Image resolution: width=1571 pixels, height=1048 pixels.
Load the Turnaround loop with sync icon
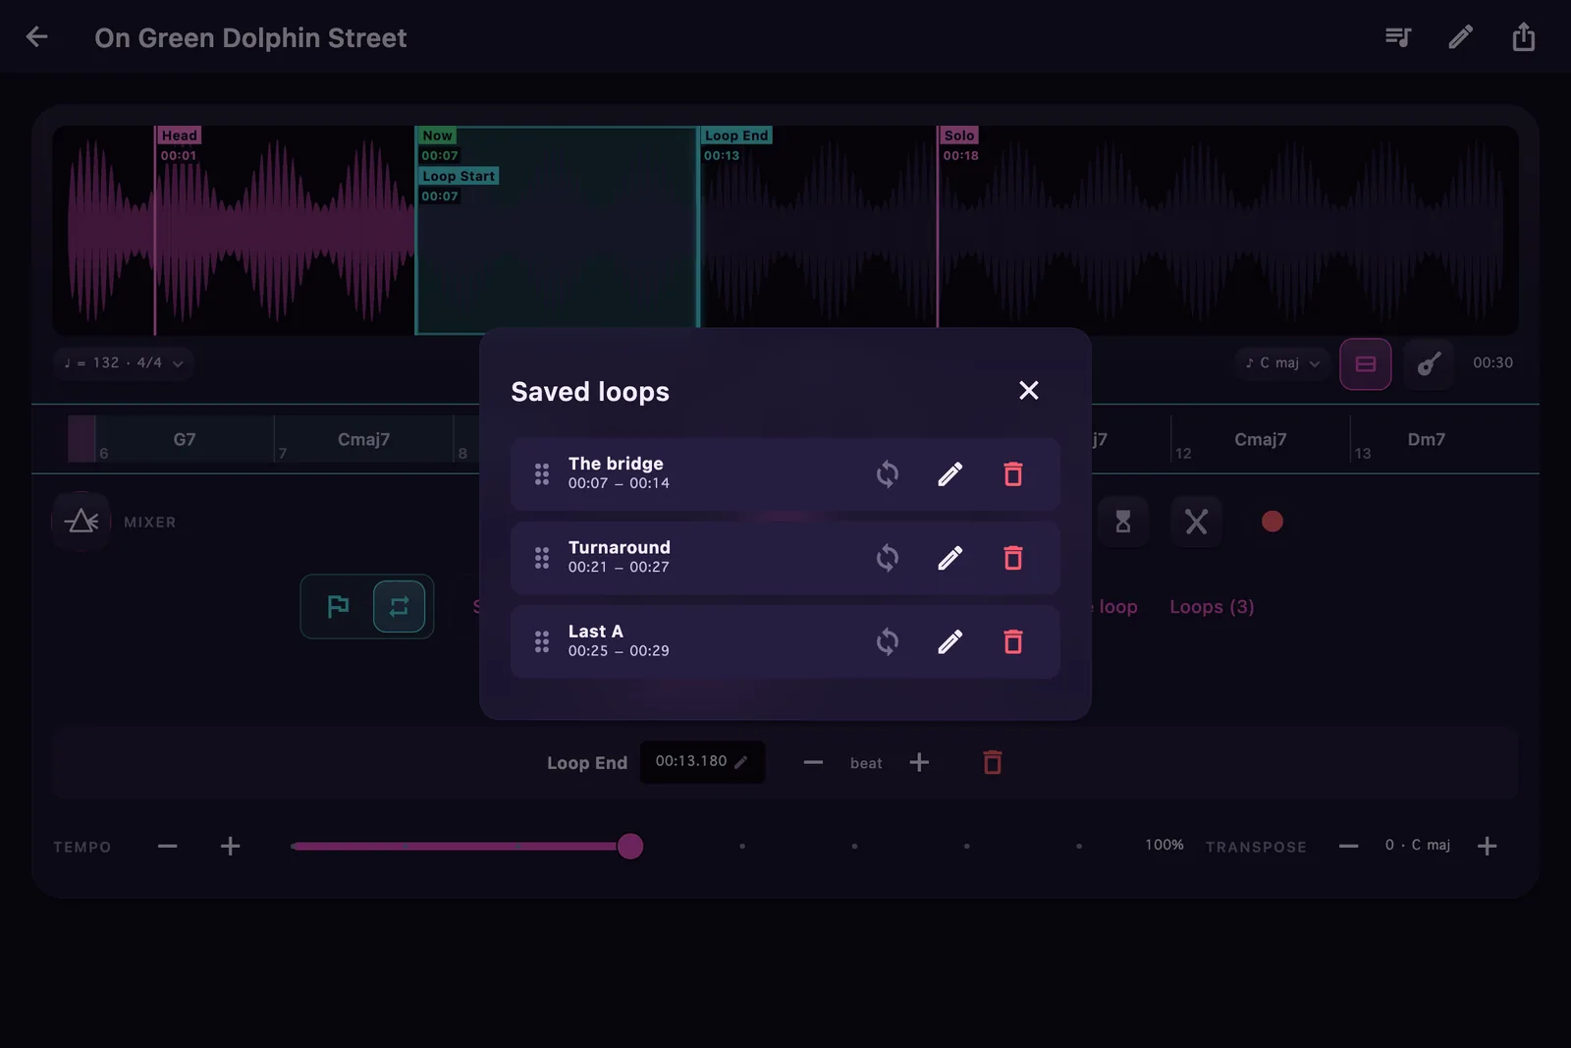tap(888, 558)
